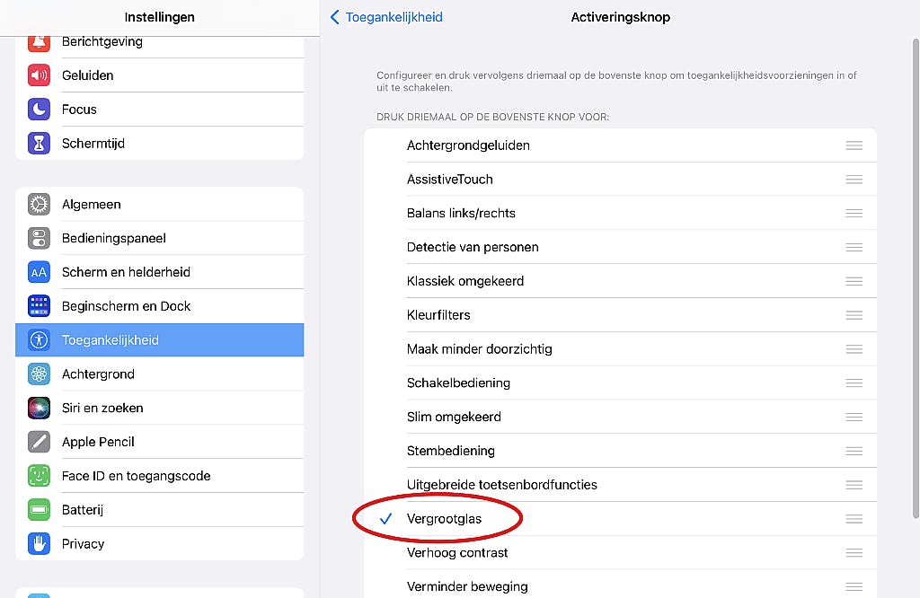Select the Apple Pencil icon

39,442
